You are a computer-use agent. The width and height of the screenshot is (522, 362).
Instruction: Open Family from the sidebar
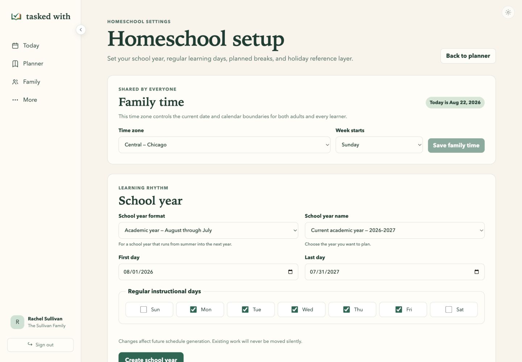tap(41, 82)
